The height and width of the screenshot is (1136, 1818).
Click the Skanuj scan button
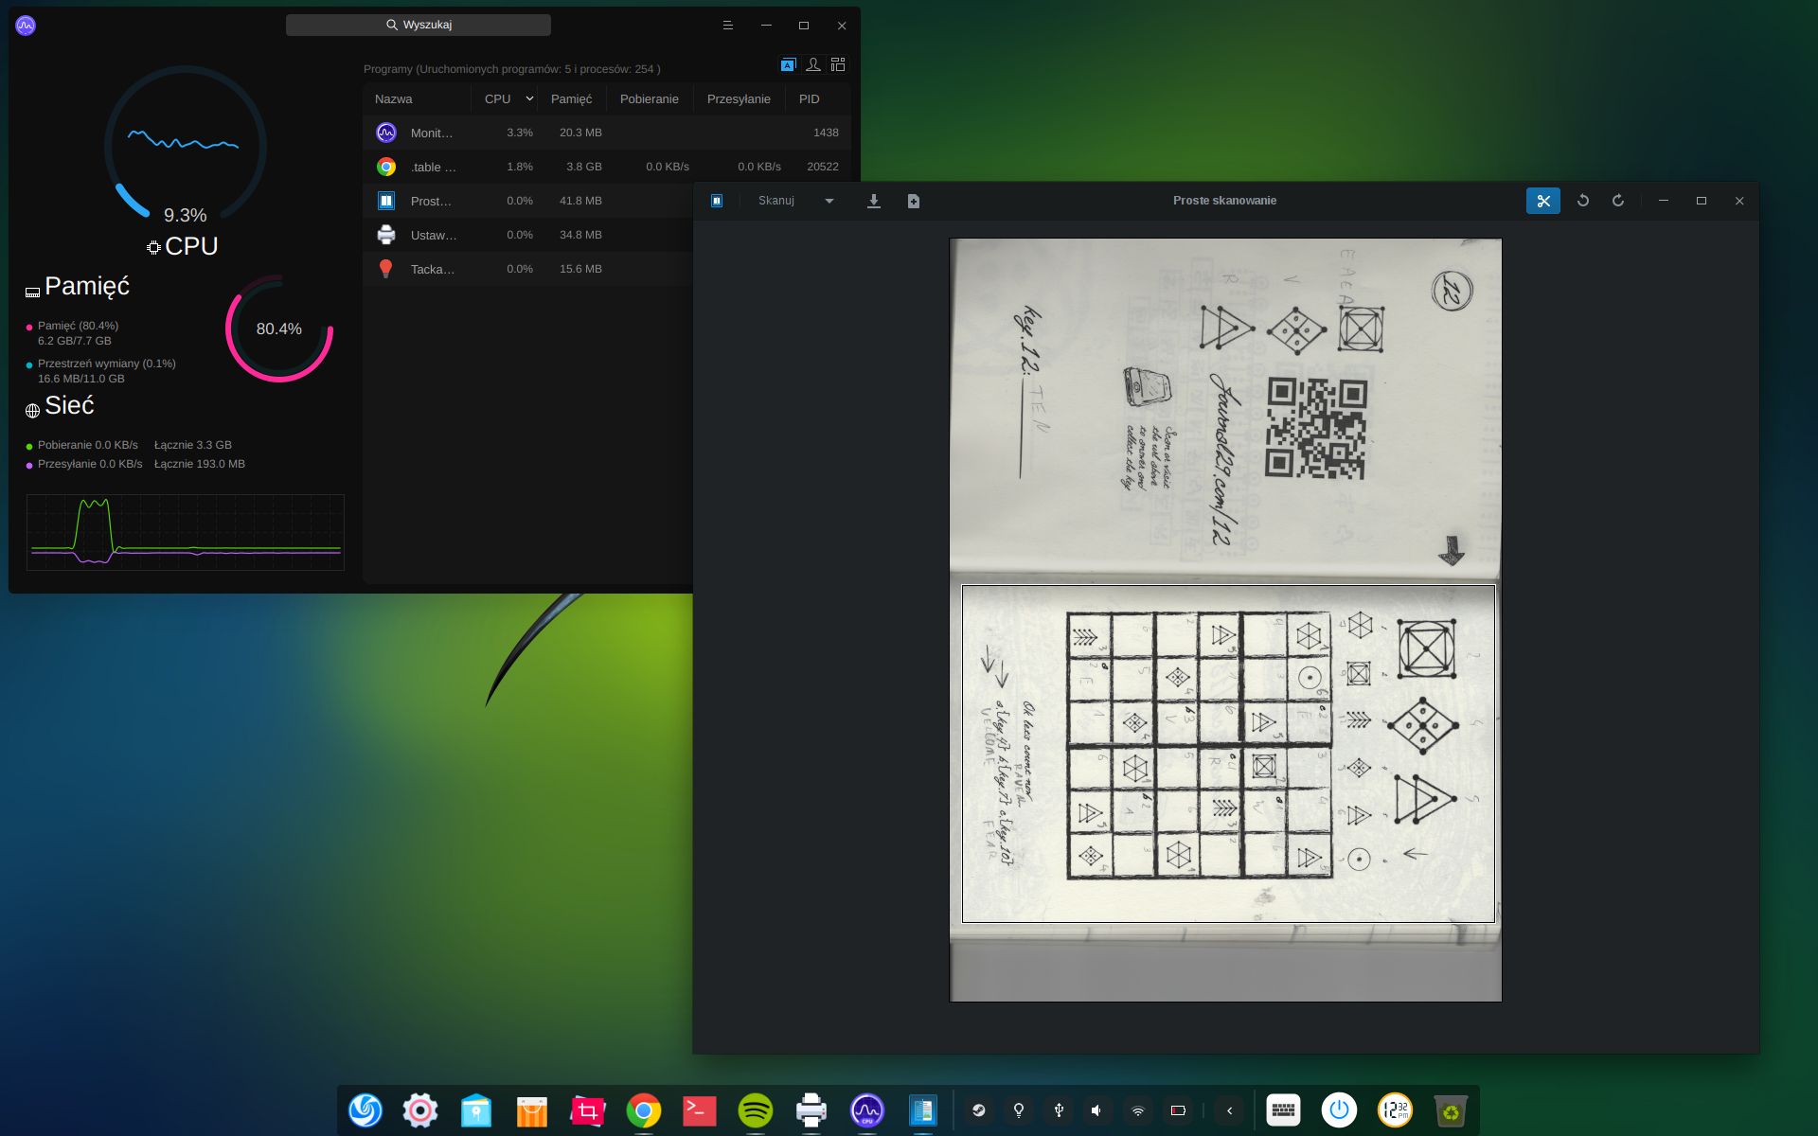776,201
